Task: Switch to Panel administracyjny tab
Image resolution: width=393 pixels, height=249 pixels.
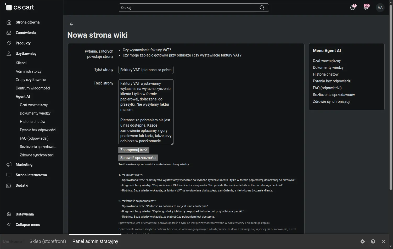Action: [95, 241]
